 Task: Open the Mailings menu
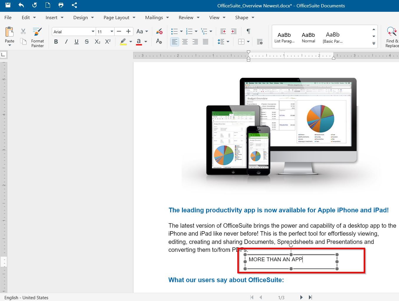[x=157, y=17]
